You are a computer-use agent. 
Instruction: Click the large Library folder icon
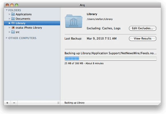click(74, 21)
